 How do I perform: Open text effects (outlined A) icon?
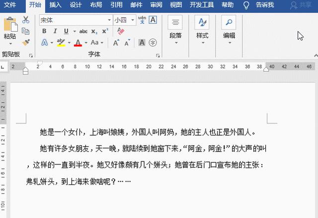[x=44, y=43]
